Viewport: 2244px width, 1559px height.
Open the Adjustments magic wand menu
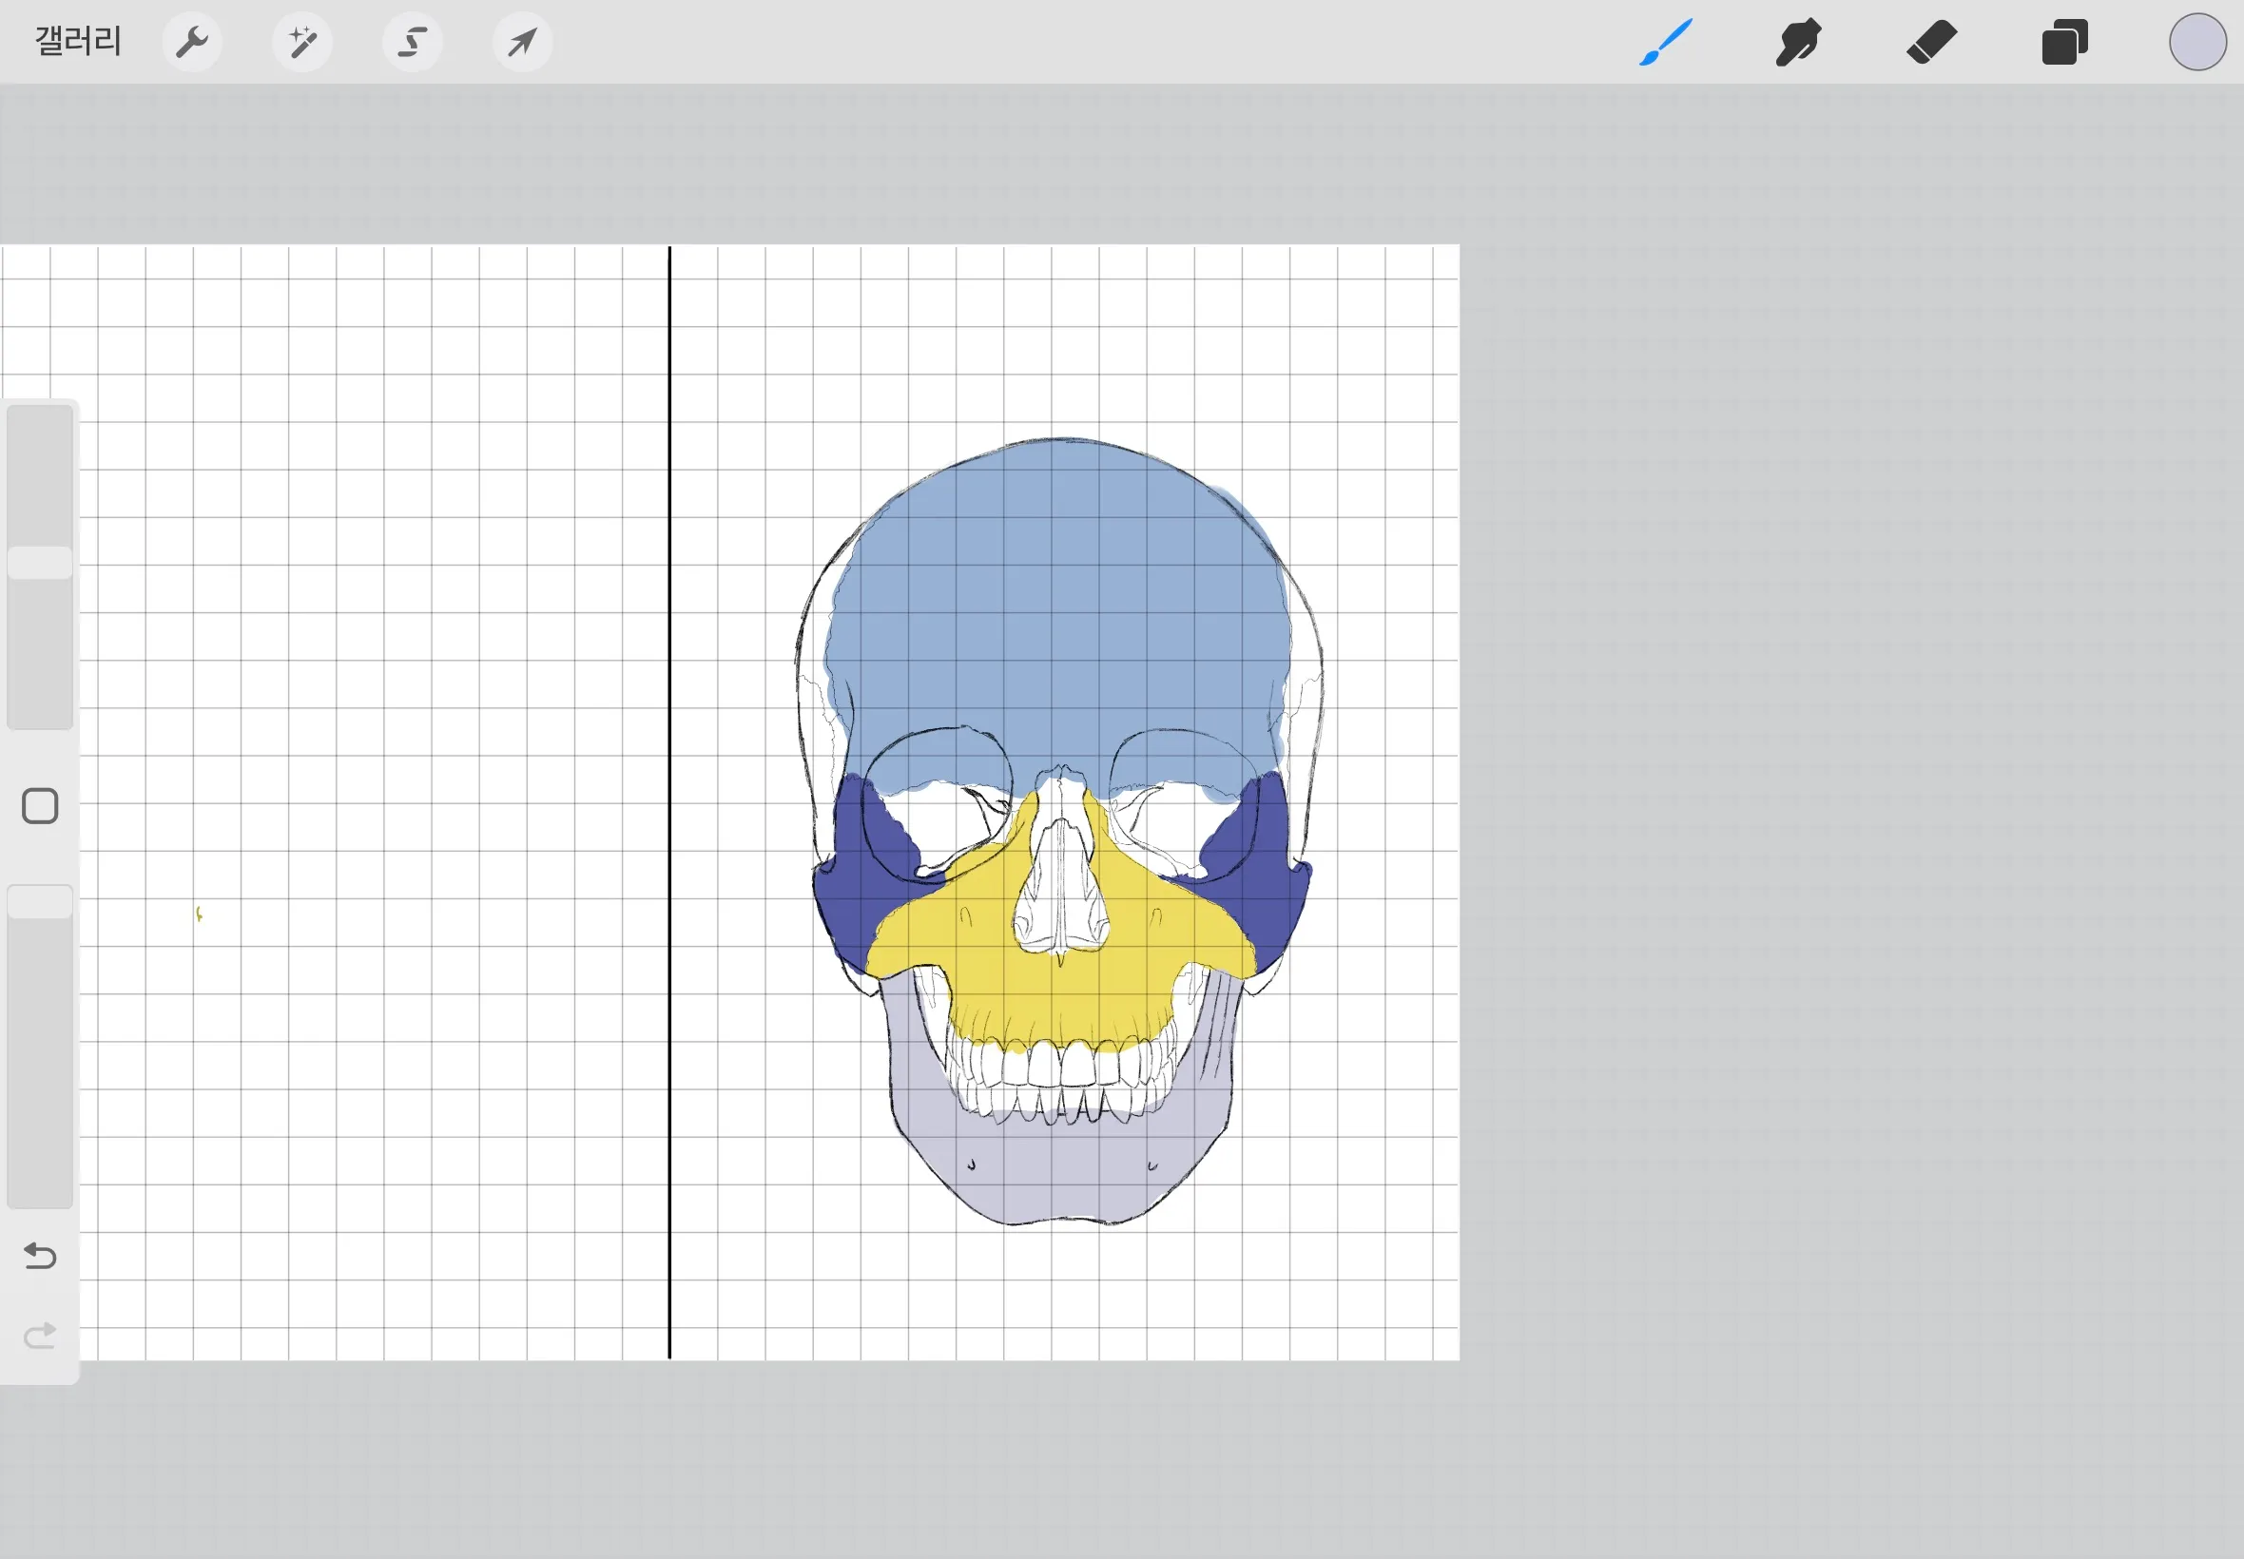coord(301,42)
